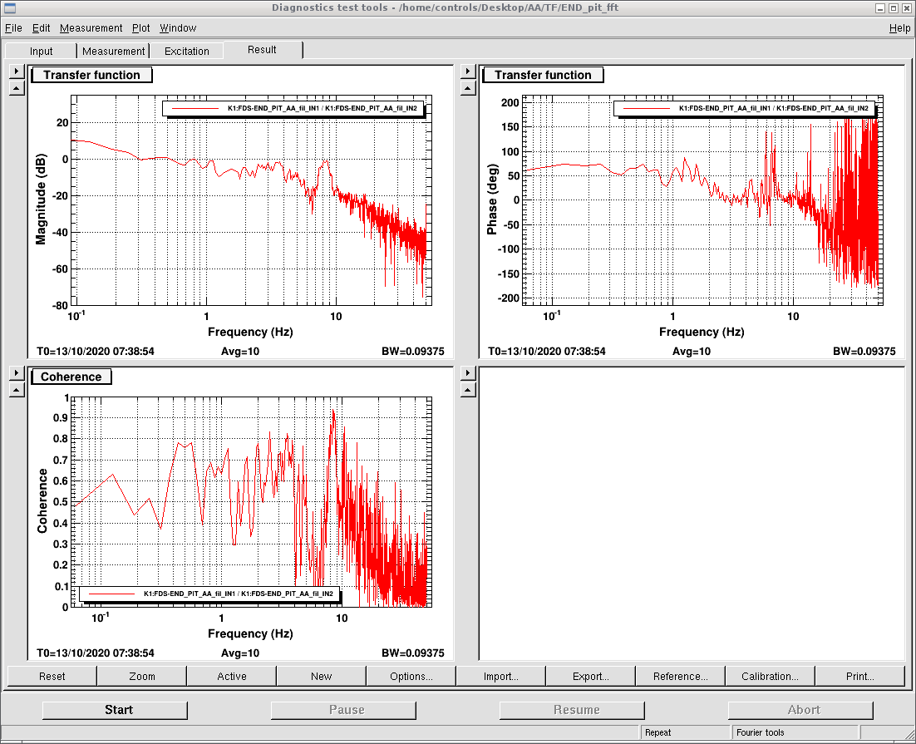Click the Phase (deg) axis label
Screen dimensions: 916x744
(x=492, y=200)
